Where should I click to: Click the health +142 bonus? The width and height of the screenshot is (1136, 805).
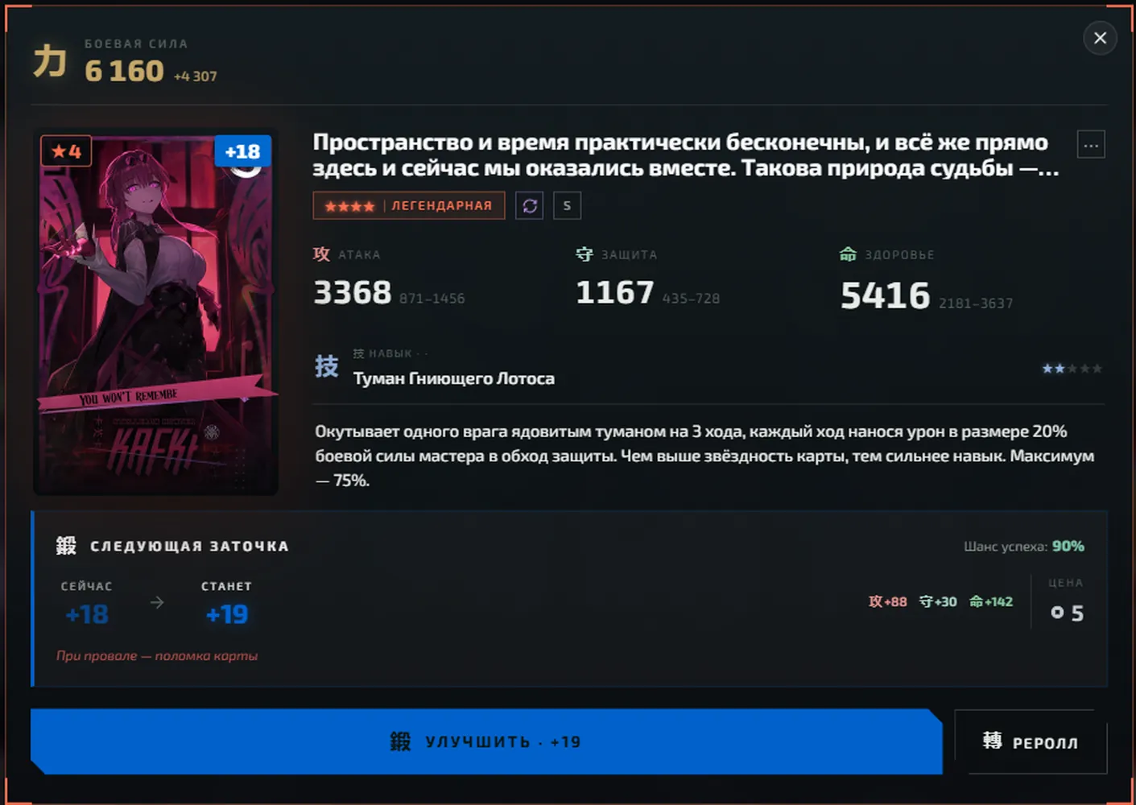[991, 601]
